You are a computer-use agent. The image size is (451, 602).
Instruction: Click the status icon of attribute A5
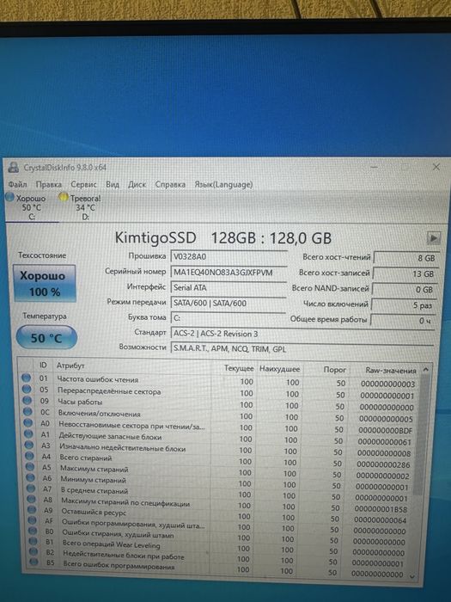point(30,466)
